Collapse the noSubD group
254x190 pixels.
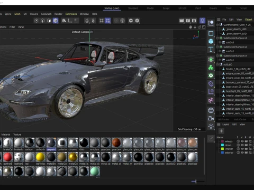tap(217, 64)
